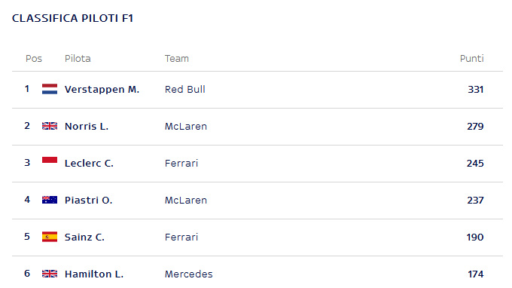Select the Piastri O. driver name
The height and width of the screenshot is (288, 512).
coord(89,200)
